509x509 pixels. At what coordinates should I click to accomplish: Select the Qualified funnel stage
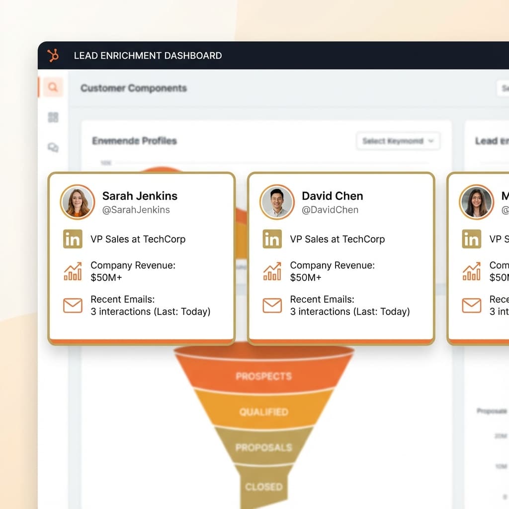click(263, 412)
